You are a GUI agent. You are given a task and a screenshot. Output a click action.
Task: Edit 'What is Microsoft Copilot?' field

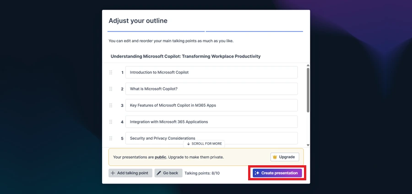(x=211, y=89)
